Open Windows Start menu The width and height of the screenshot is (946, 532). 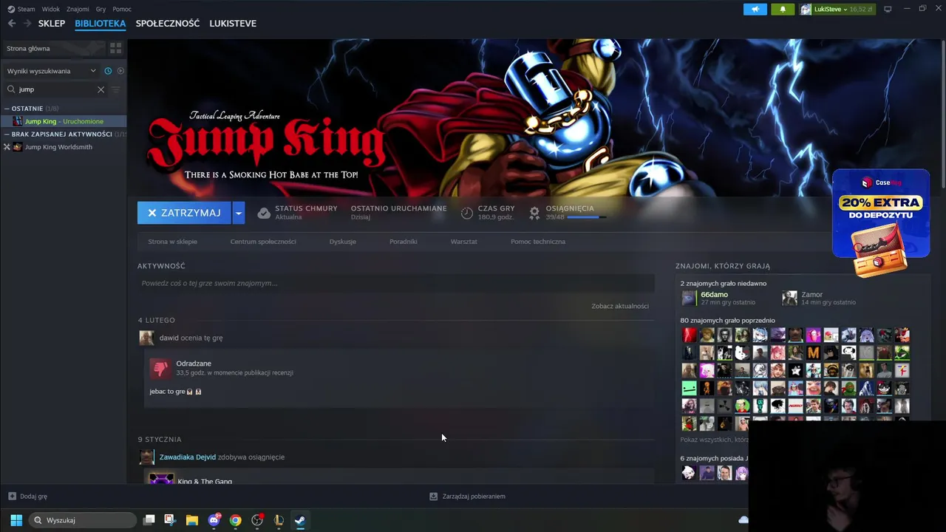(x=16, y=520)
